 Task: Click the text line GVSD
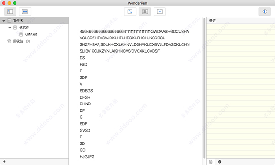click(x=85, y=131)
